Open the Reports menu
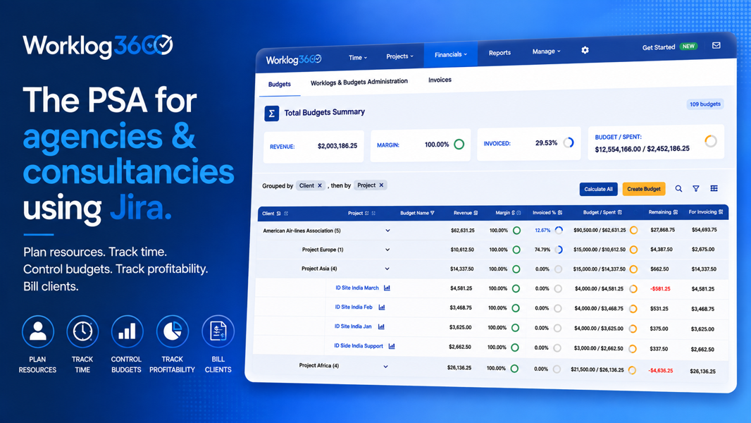Viewport: 751px width, 423px height. click(499, 53)
